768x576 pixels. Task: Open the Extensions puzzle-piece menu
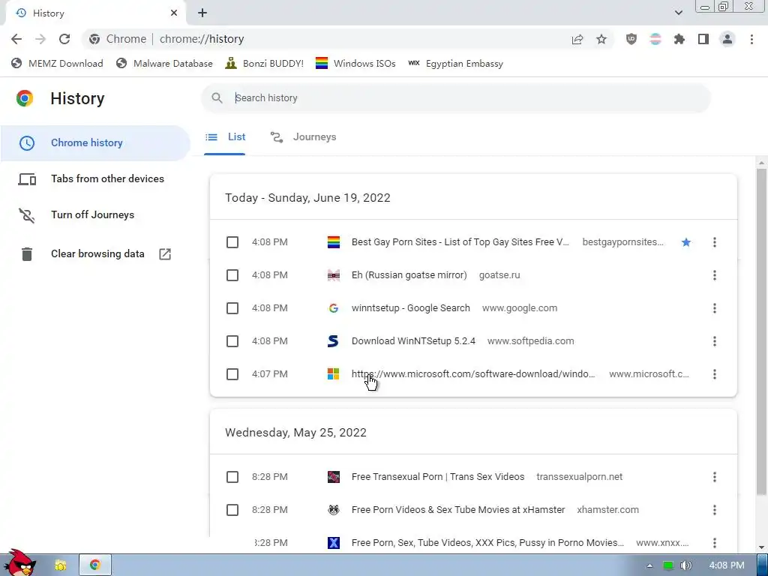point(679,39)
